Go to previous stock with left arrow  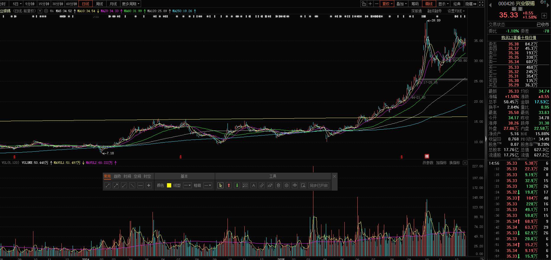tap(490, 4)
